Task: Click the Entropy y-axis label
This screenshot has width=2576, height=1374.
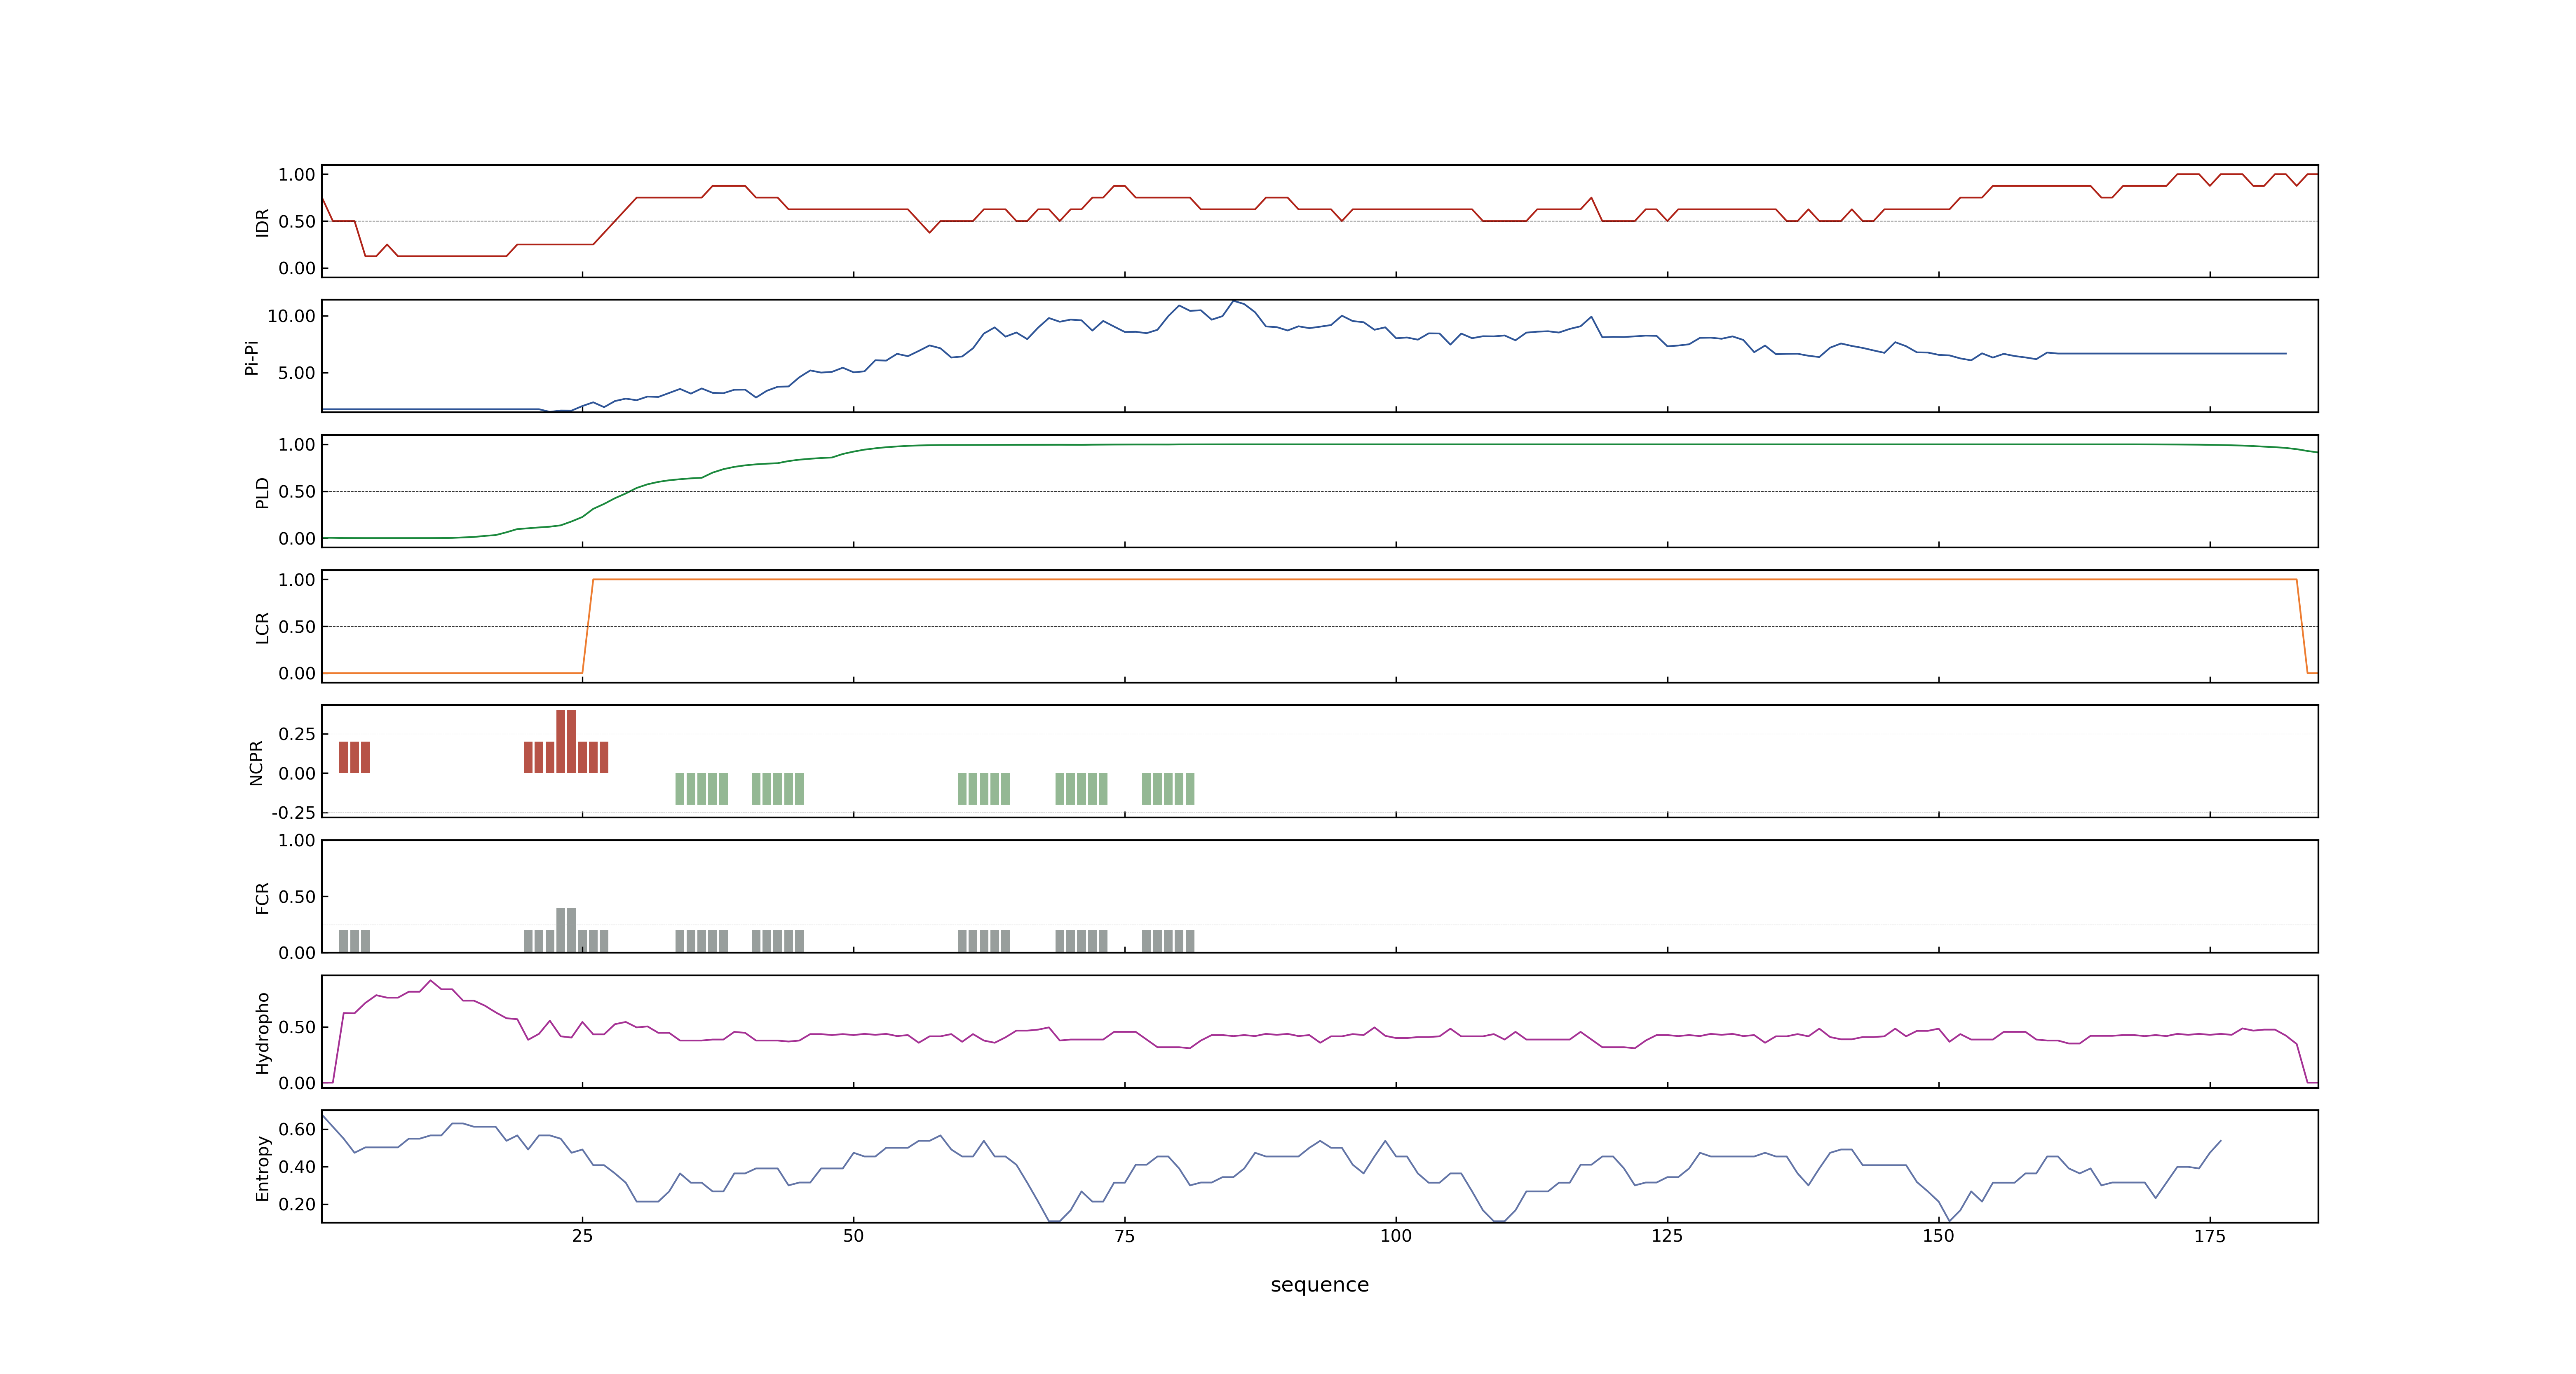Action: [x=262, y=1167]
